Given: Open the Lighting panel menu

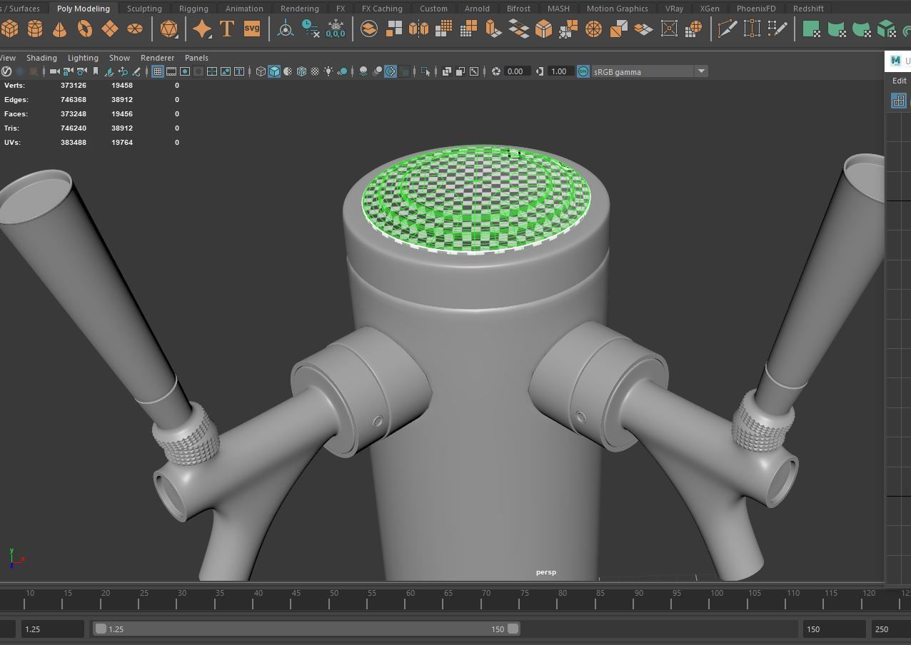Looking at the screenshot, I should point(83,58).
